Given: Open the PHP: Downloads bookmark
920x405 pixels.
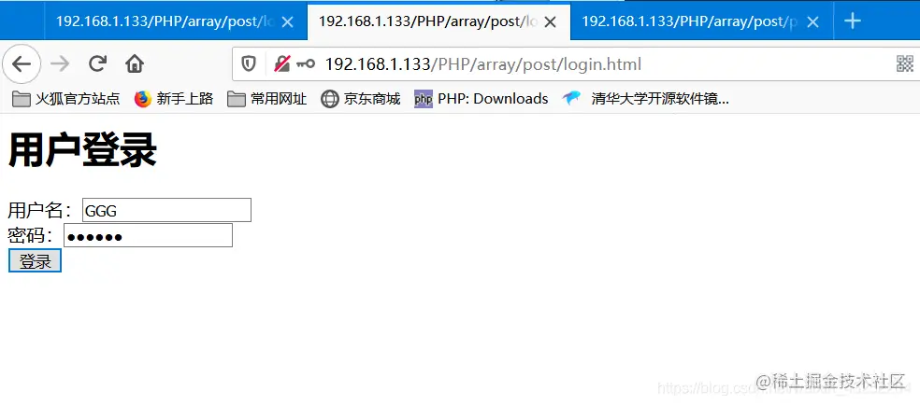Looking at the screenshot, I should [482, 99].
